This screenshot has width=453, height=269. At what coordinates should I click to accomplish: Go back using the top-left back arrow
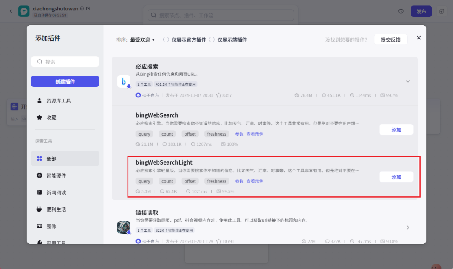[11, 11]
